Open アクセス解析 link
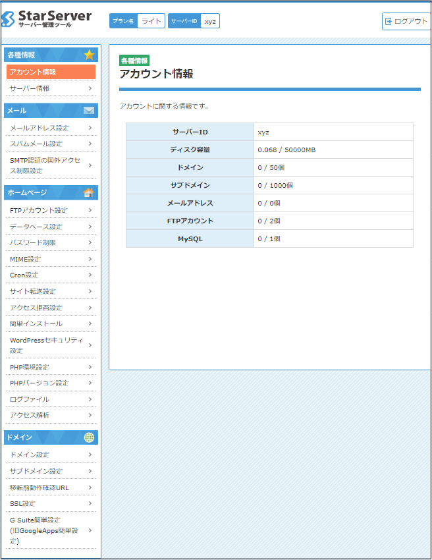The width and height of the screenshot is (432, 560). coord(51,415)
